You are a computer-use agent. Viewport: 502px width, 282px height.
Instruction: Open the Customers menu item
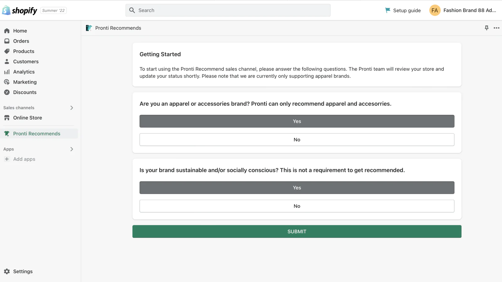(26, 61)
